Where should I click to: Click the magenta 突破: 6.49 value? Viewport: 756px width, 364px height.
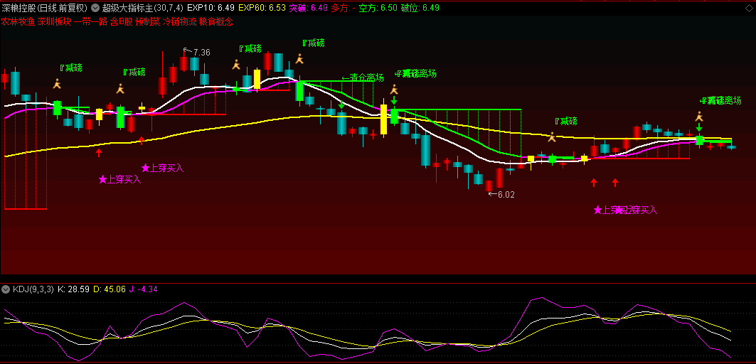click(x=308, y=9)
